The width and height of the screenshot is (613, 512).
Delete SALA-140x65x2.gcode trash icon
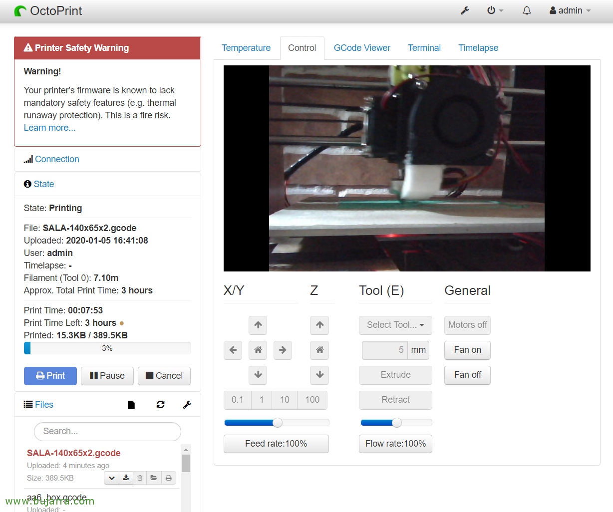pos(140,478)
